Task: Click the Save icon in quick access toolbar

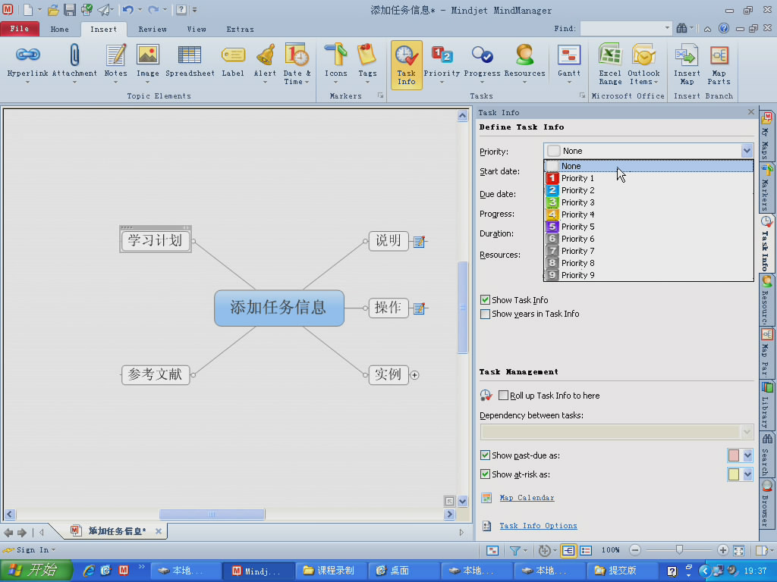Action: [70, 9]
